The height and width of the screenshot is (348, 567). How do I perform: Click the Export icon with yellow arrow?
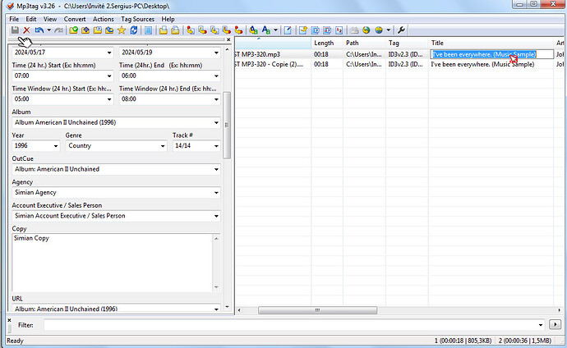(x=303, y=30)
